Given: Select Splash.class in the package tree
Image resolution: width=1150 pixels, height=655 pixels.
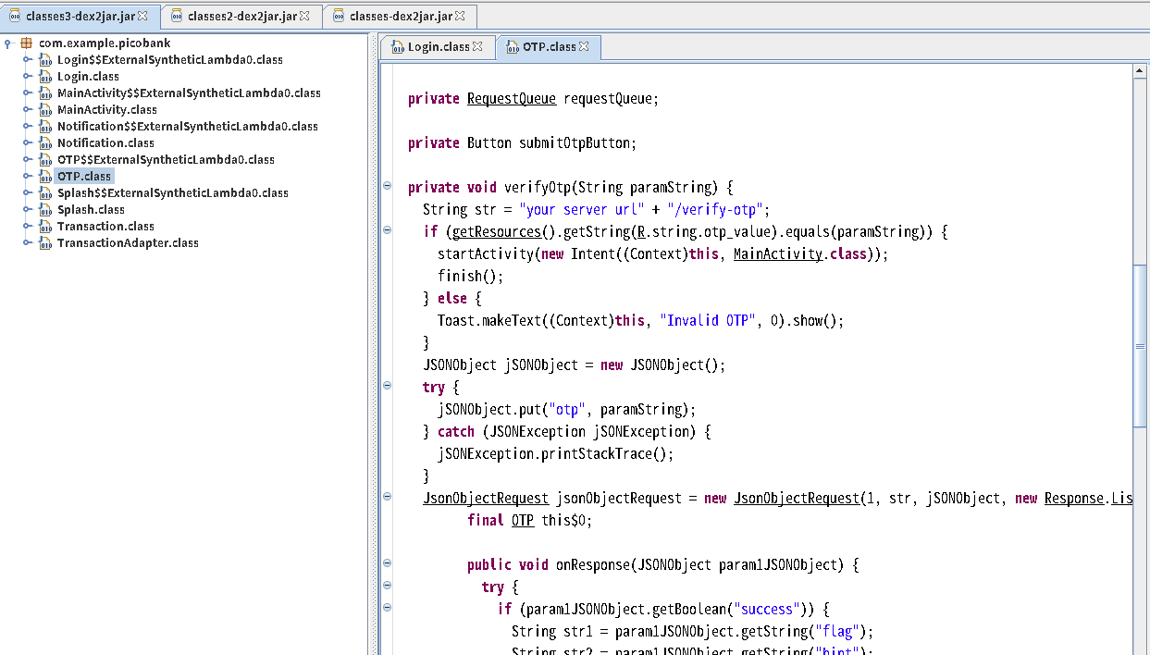Looking at the screenshot, I should click(x=91, y=210).
